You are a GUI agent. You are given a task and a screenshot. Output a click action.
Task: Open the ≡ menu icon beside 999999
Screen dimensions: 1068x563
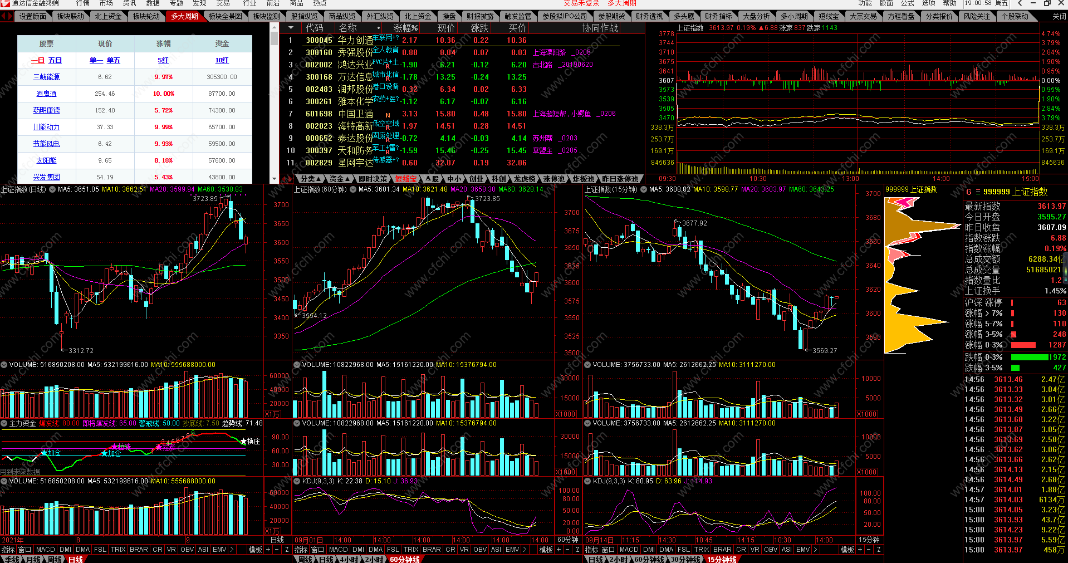(x=977, y=192)
